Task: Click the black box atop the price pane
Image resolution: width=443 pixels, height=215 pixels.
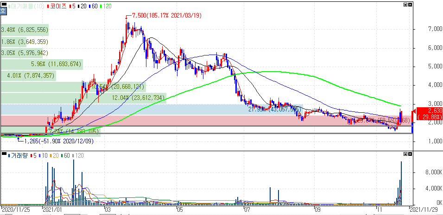Action: pyautogui.click(x=4, y=5)
